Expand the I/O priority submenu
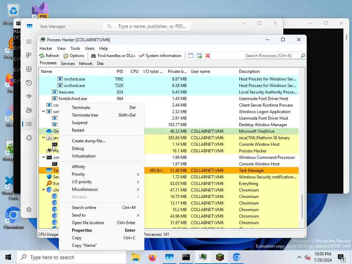 [101, 182]
